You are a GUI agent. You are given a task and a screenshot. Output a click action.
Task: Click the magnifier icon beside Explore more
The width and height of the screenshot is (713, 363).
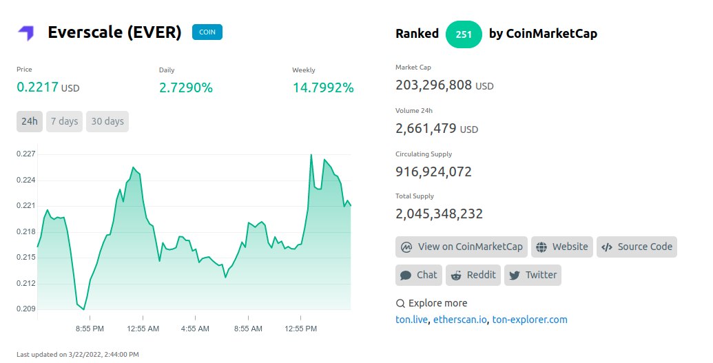click(400, 303)
